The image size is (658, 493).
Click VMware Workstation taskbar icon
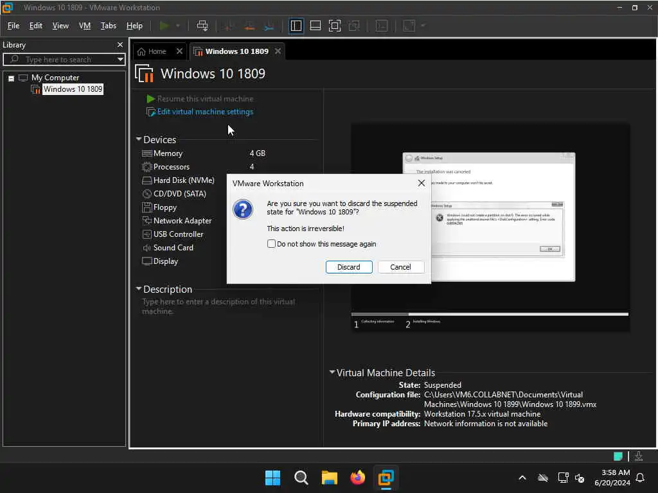tap(386, 478)
